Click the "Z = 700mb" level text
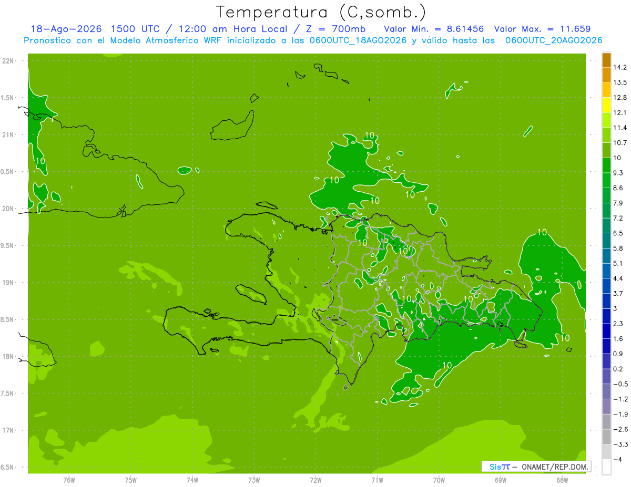The height and width of the screenshot is (487, 631). click(334, 29)
